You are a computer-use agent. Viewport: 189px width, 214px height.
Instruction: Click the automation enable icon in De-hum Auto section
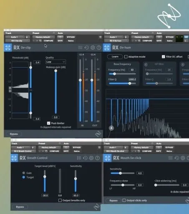click(159, 37)
